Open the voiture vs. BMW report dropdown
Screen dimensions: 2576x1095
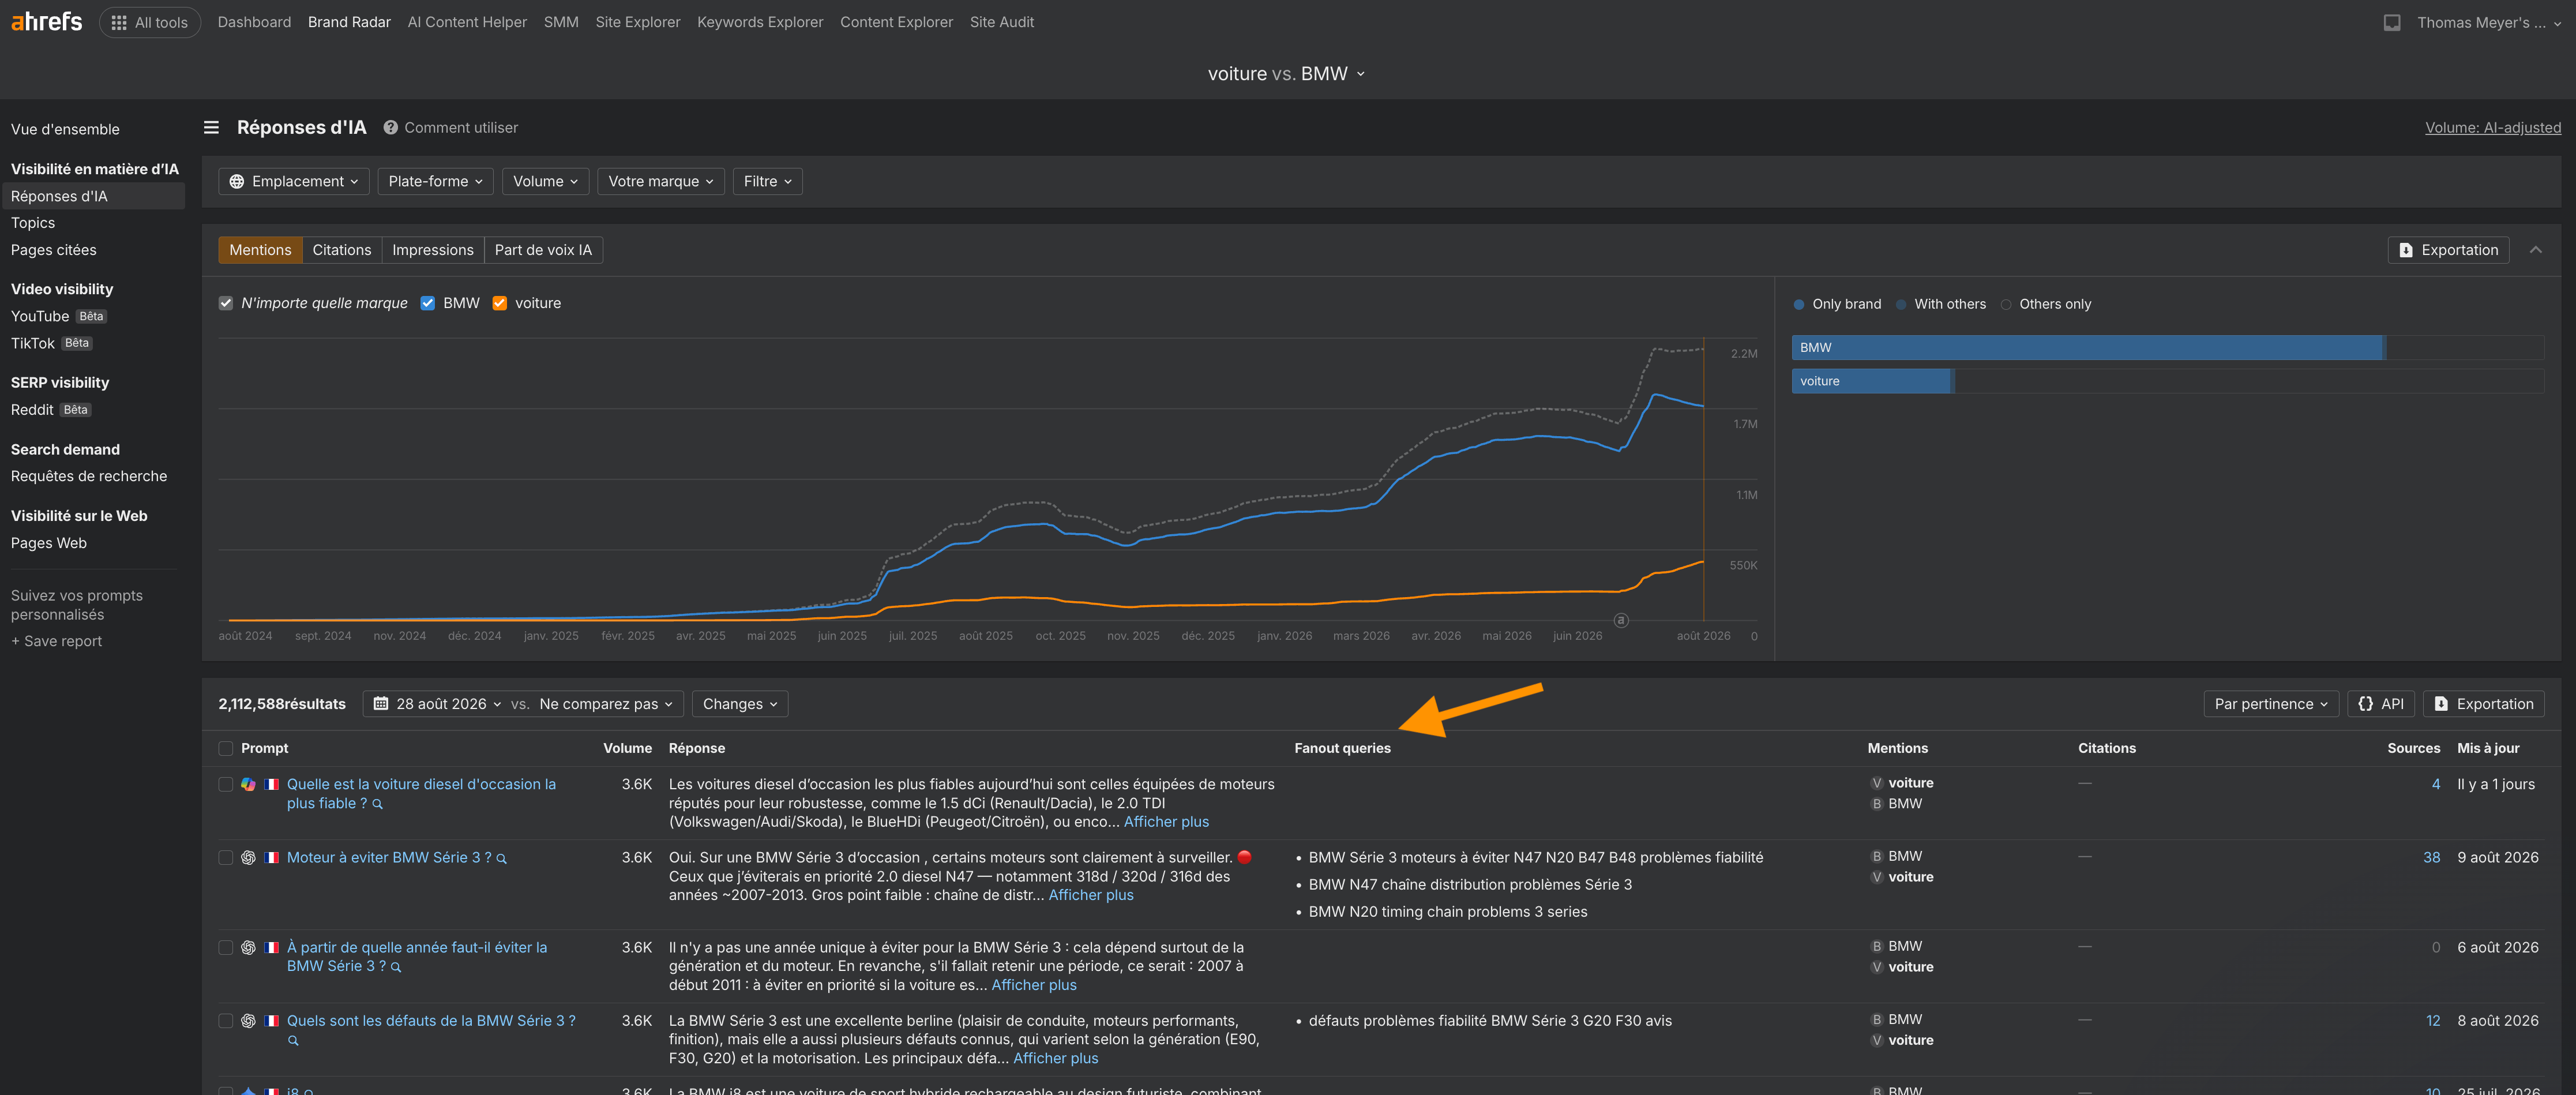[1286, 73]
